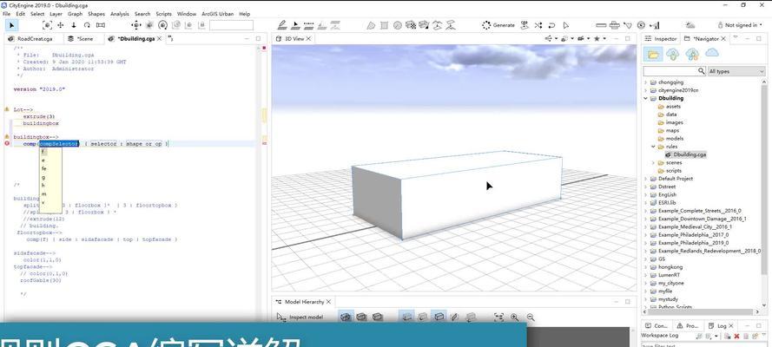This screenshot has width=772, height=347.
Task: Open the camera bookmarks star dropdown
Action: coord(600,38)
